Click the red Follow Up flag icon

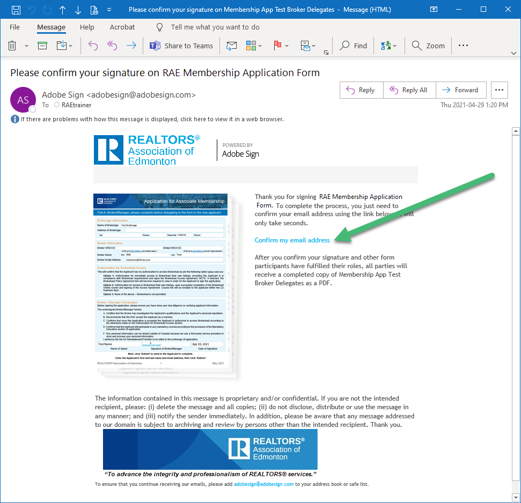click(x=277, y=46)
